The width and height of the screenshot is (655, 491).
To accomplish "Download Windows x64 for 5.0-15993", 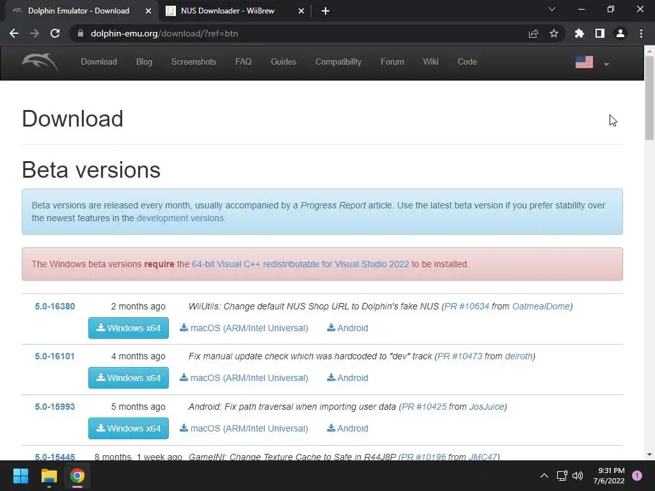I will point(129,428).
